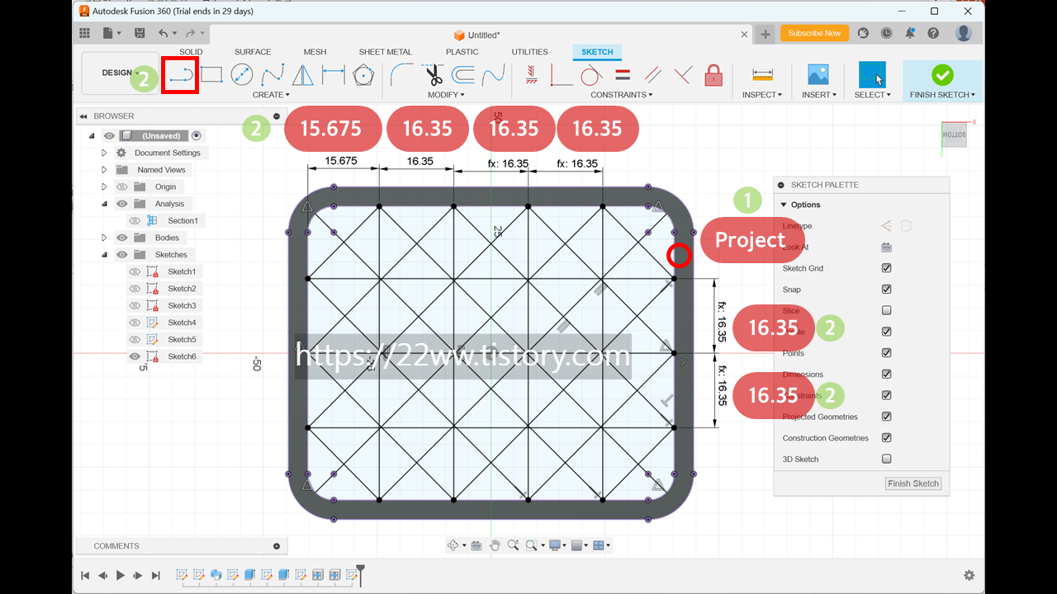The image size is (1057, 594).
Task: Select the Mirror sketch tool
Action: (x=303, y=75)
